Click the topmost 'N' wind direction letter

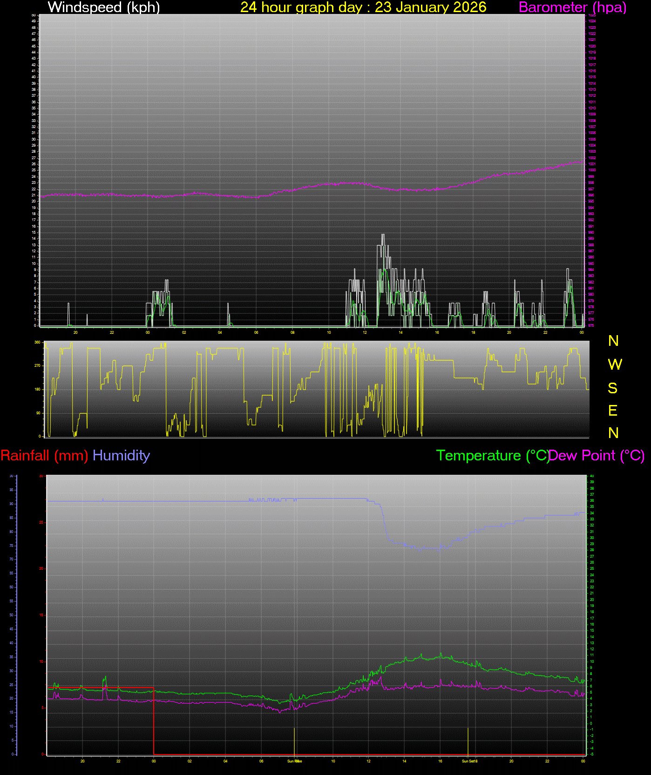coord(613,341)
